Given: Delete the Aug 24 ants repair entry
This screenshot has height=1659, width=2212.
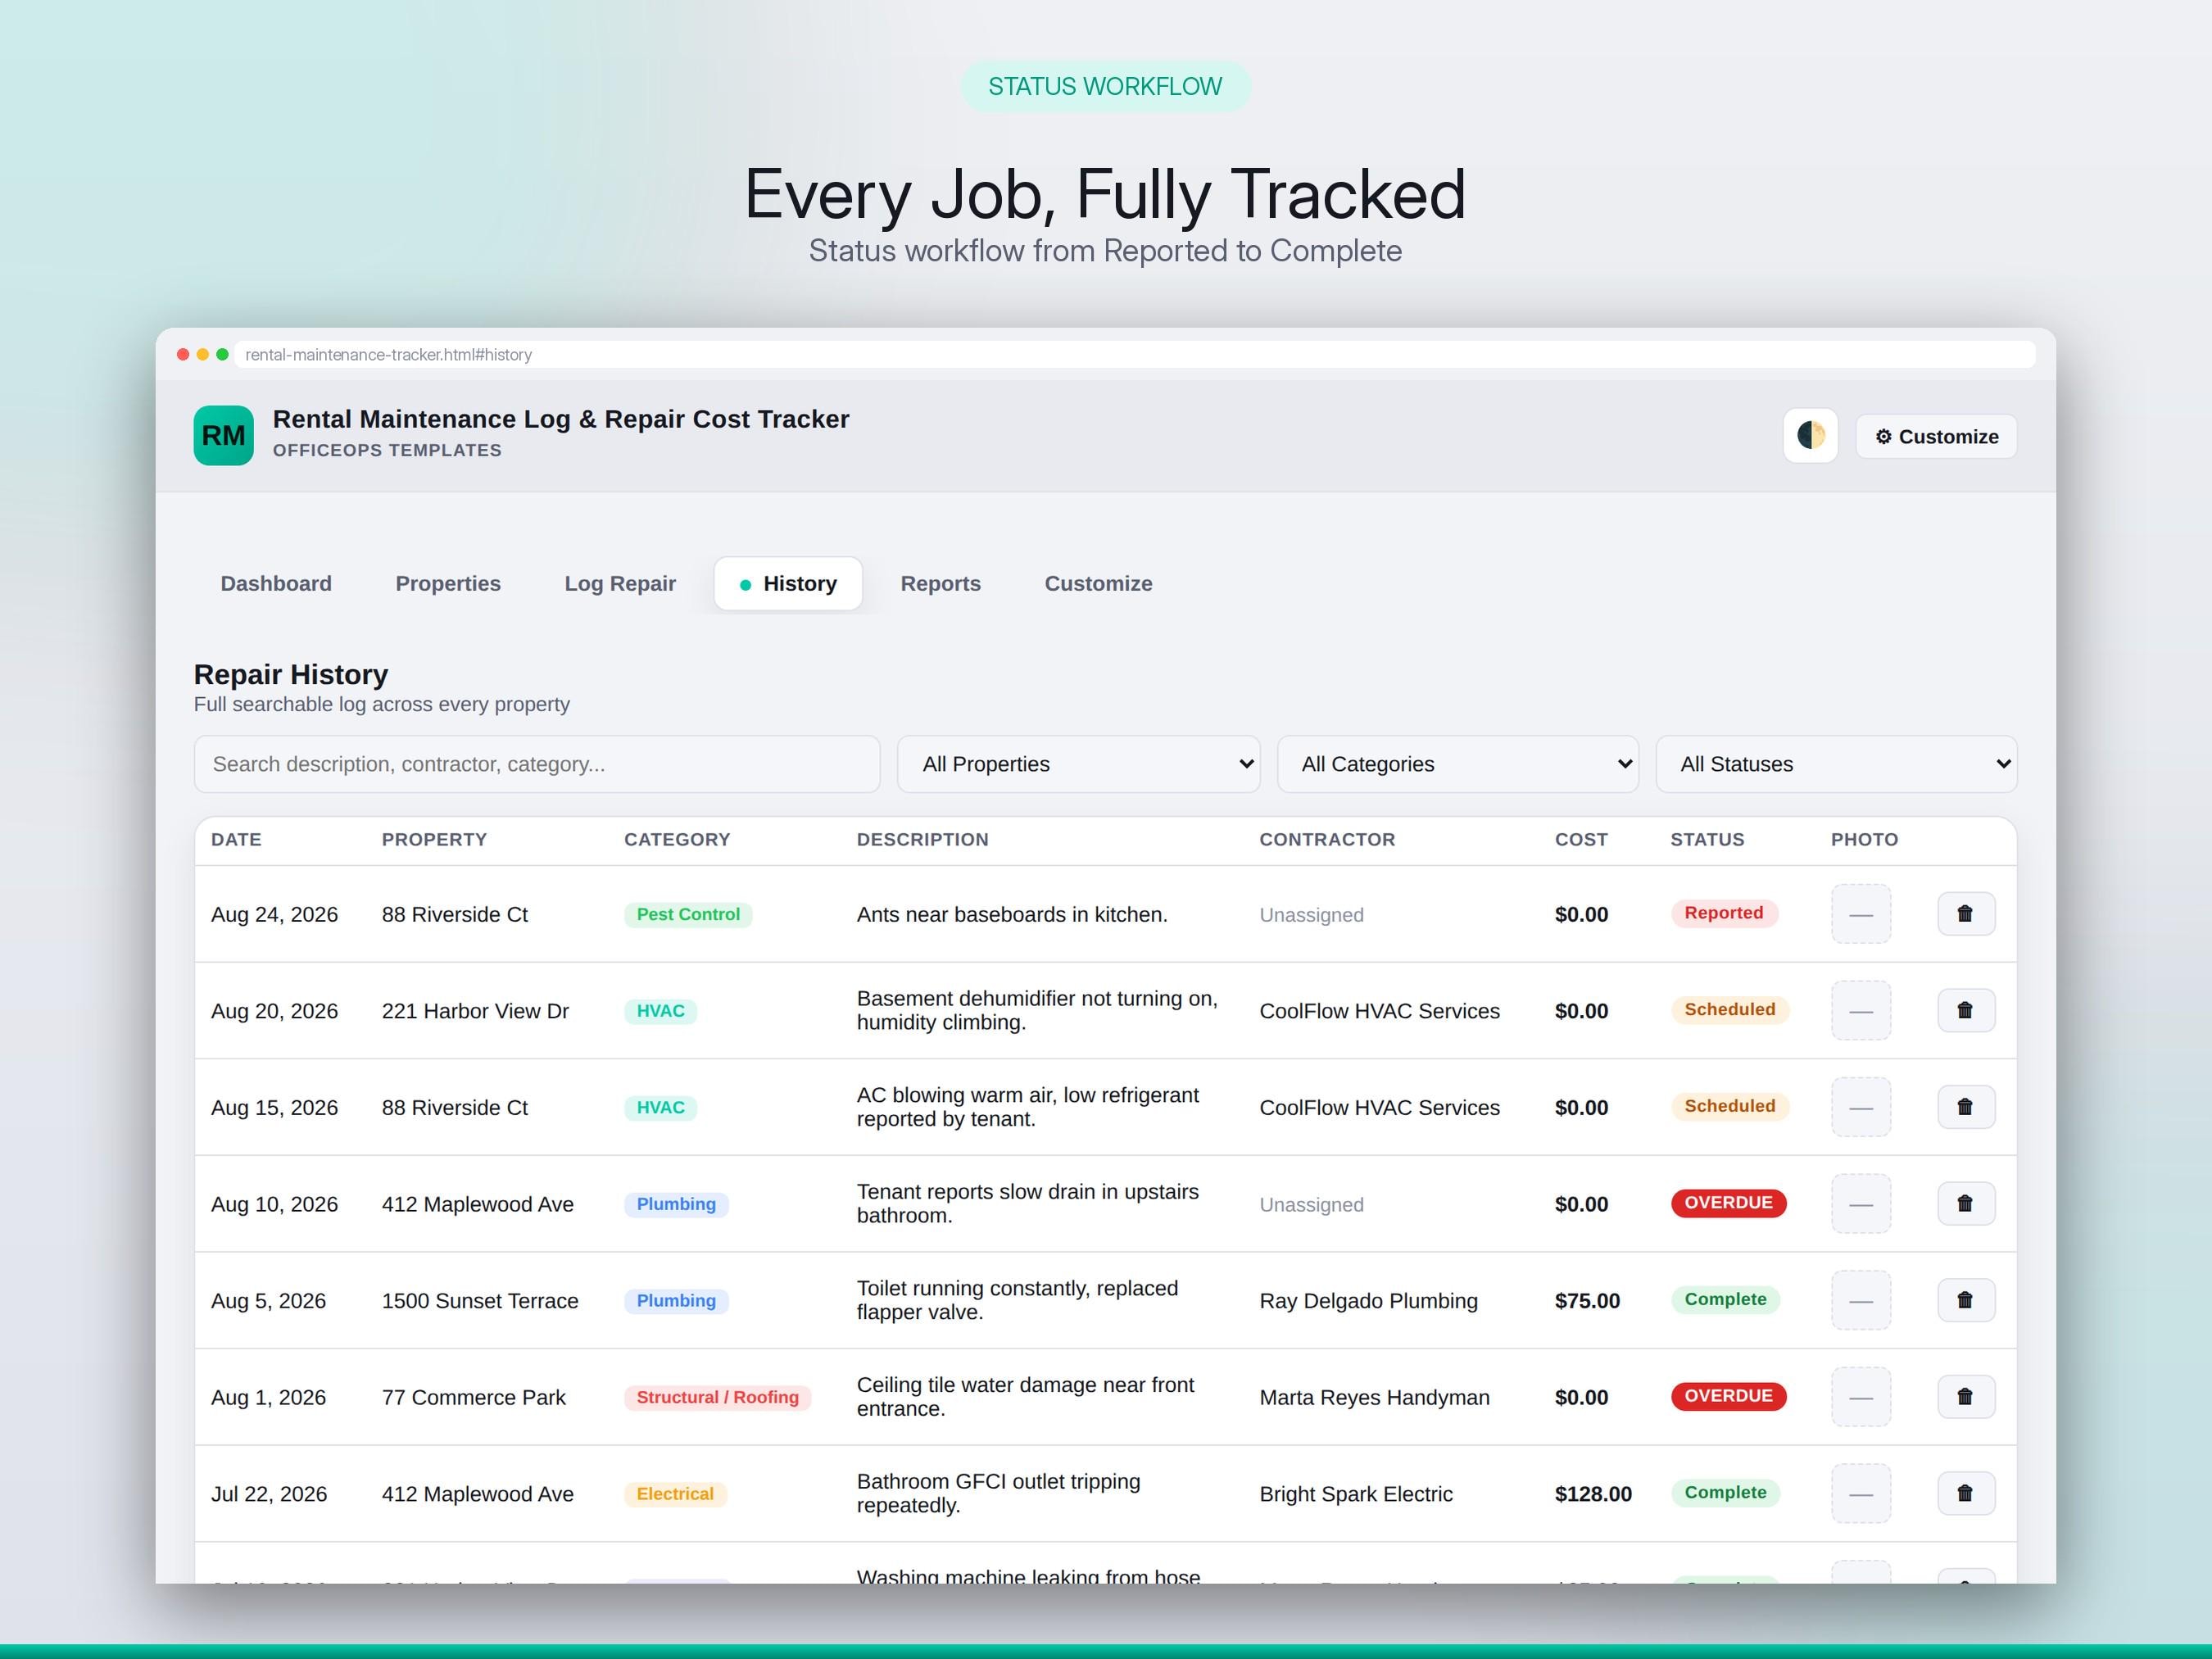Looking at the screenshot, I should (x=1966, y=914).
